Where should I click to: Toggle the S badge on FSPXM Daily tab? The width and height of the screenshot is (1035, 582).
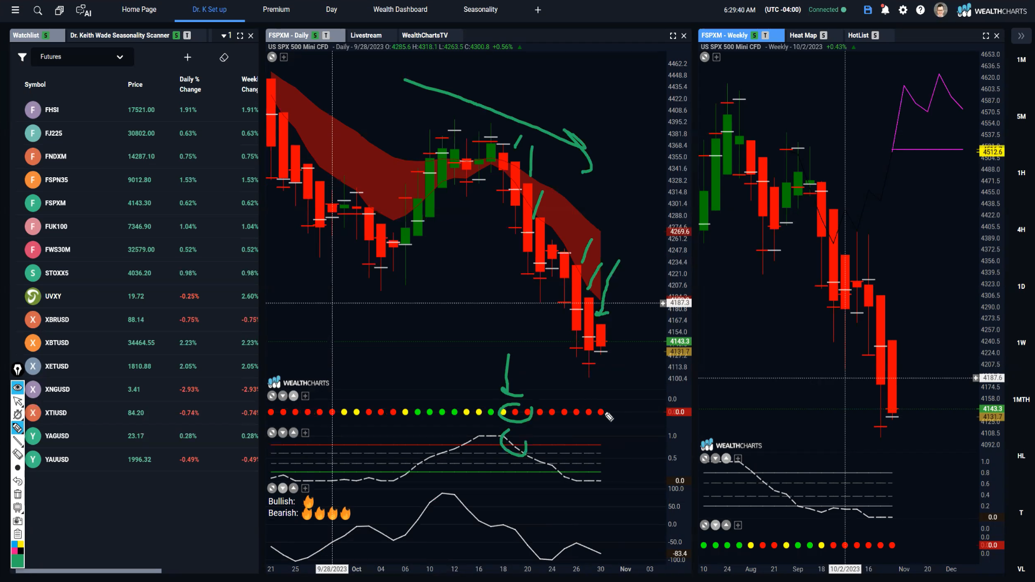click(x=315, y=36)
